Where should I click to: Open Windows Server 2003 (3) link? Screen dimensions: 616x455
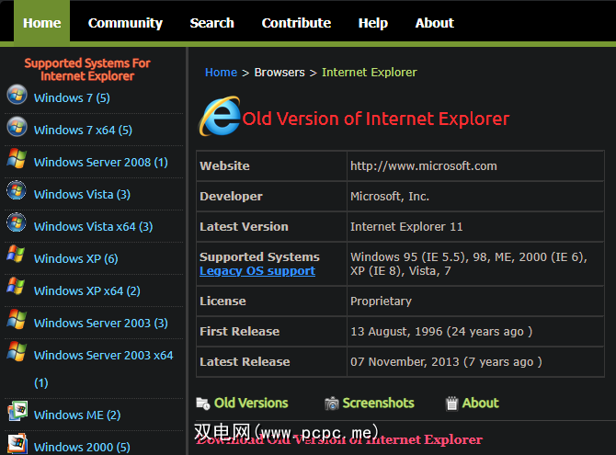pyautogui.click(x=100, y=324)
